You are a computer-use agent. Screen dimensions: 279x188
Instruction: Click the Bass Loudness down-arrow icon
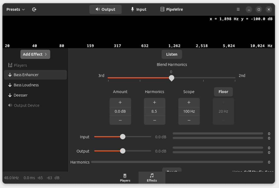coord(10,85)
